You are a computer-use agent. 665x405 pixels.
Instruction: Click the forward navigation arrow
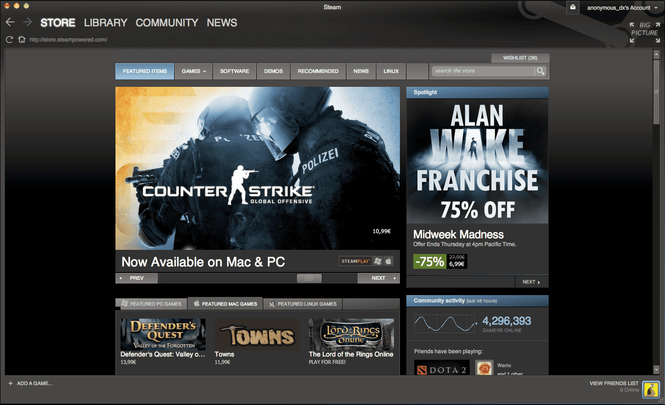coord(27,22)
